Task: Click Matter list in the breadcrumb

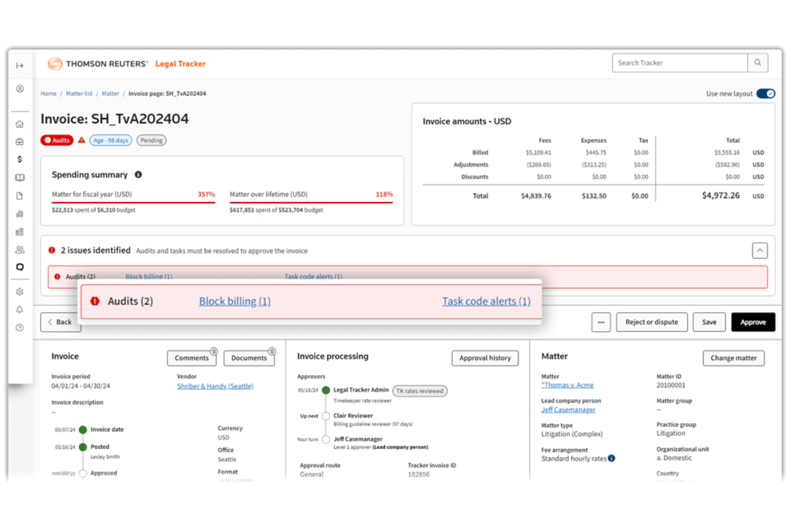Action: tap(79, 93)
